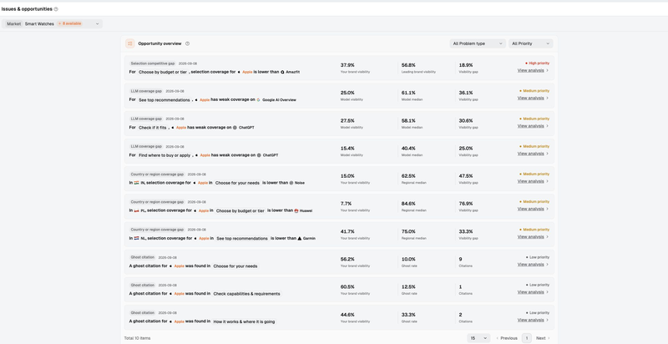668x344 pixels.
Task: Click the Issues & opportunities heading
Action: pyautogui.click(x=27, y=9)
